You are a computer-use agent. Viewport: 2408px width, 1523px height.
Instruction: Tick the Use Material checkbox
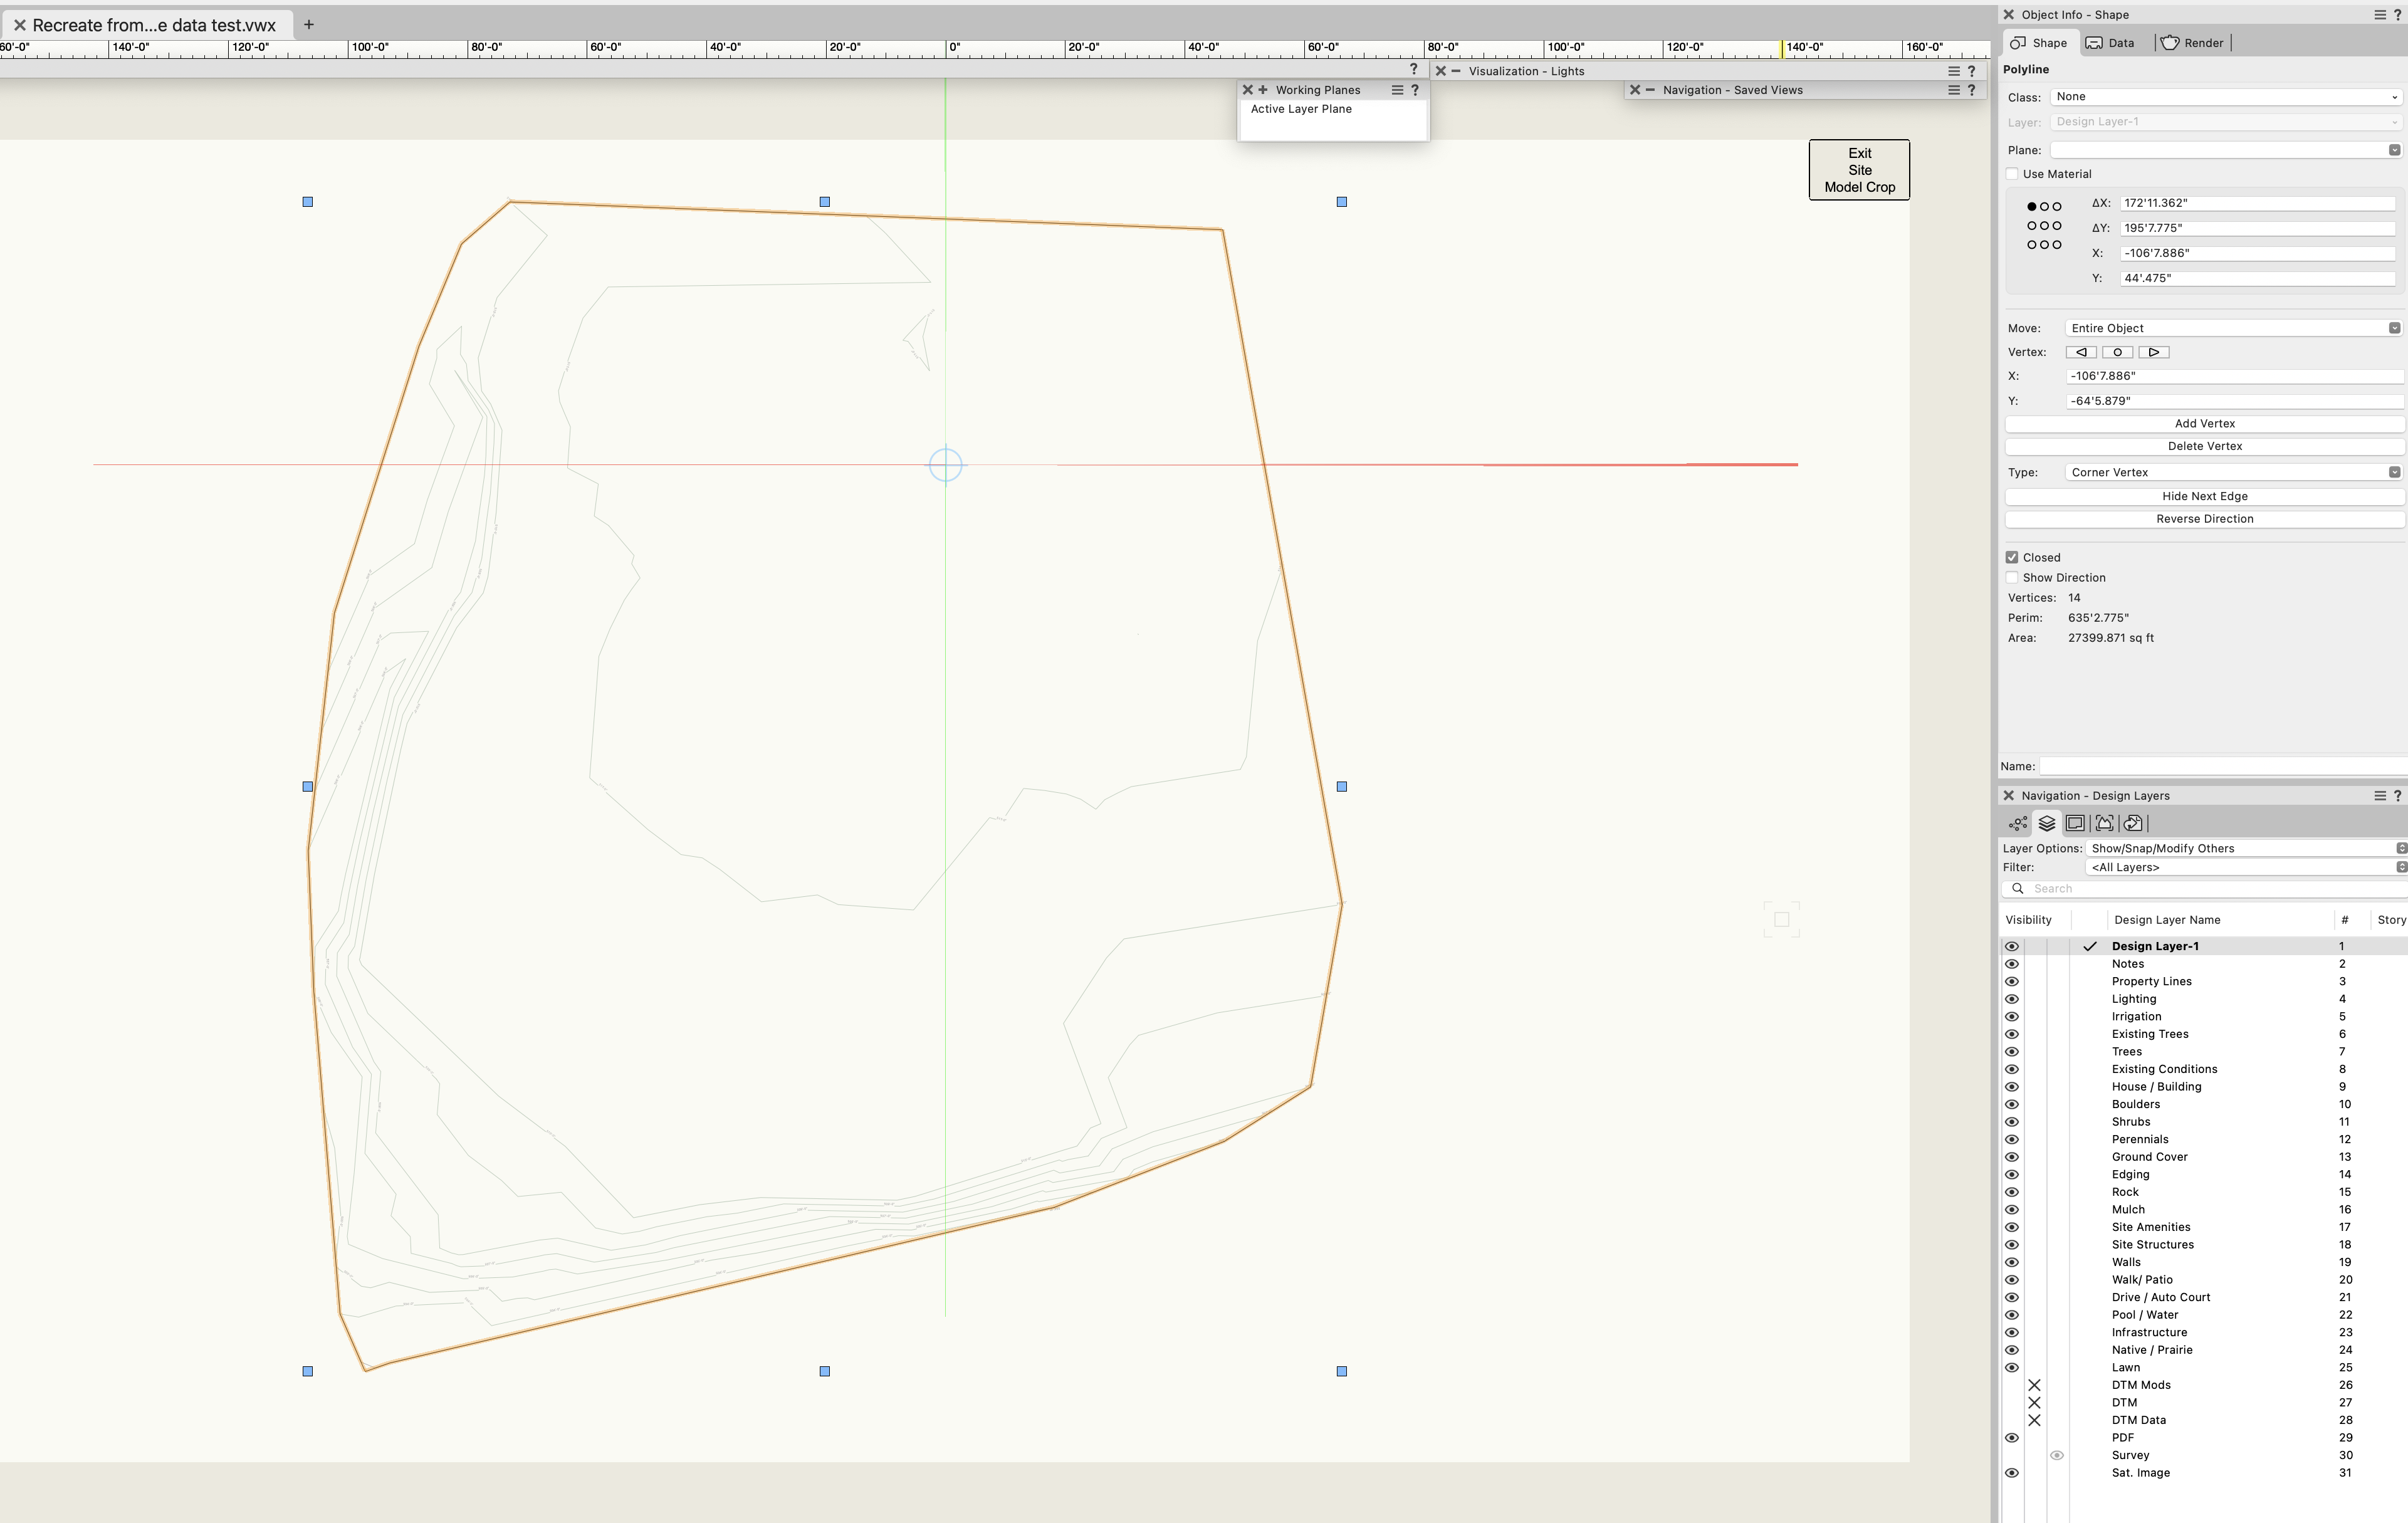click(x=2012, y=174)
